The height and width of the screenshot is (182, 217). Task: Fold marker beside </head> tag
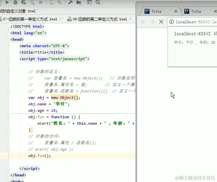tap(8, 175)
